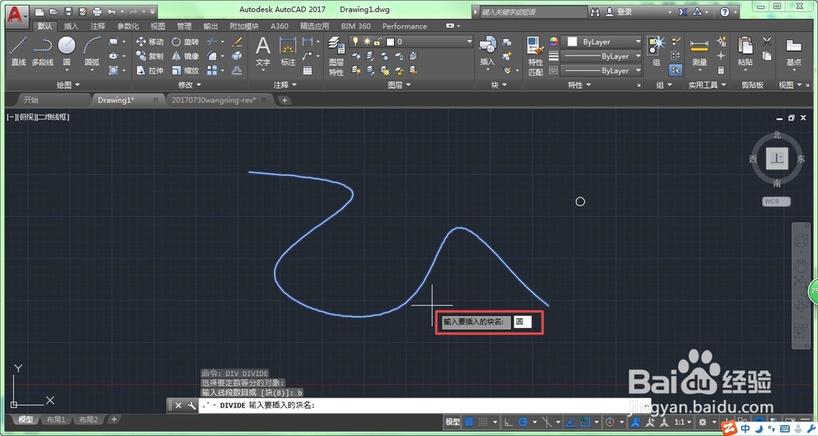Toggle layer on/off lightbulb icon

point(355,41)
